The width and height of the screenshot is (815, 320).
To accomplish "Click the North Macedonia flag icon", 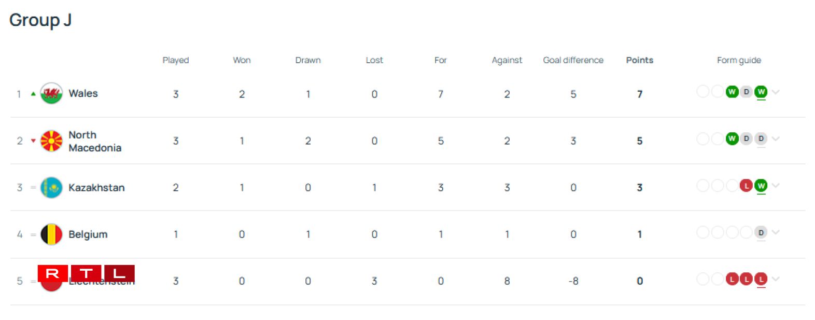I will (x=51, y=141).
